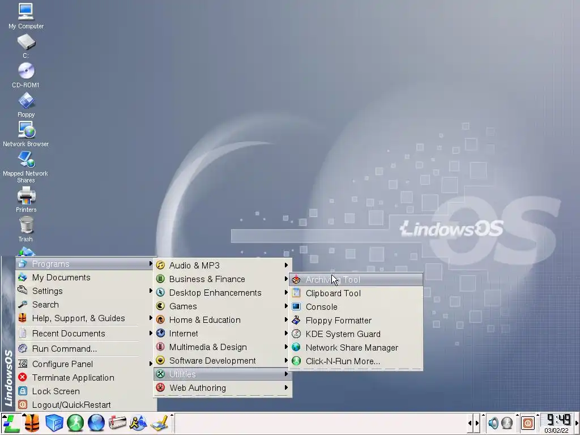
Task: Click the right desktop pager arrow in taskbar
Action: (x=477, y=423)
